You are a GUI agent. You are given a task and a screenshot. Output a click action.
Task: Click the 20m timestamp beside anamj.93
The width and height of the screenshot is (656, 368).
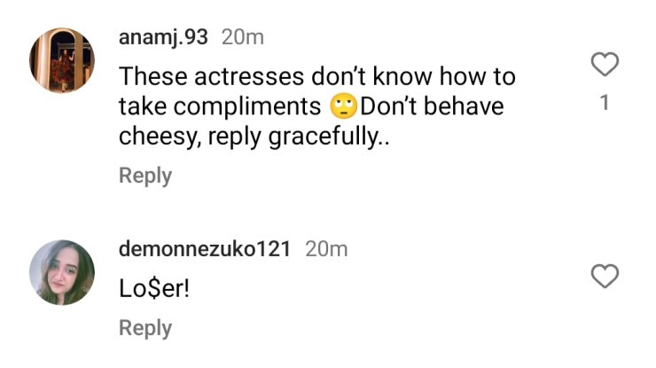coord(242,37)
